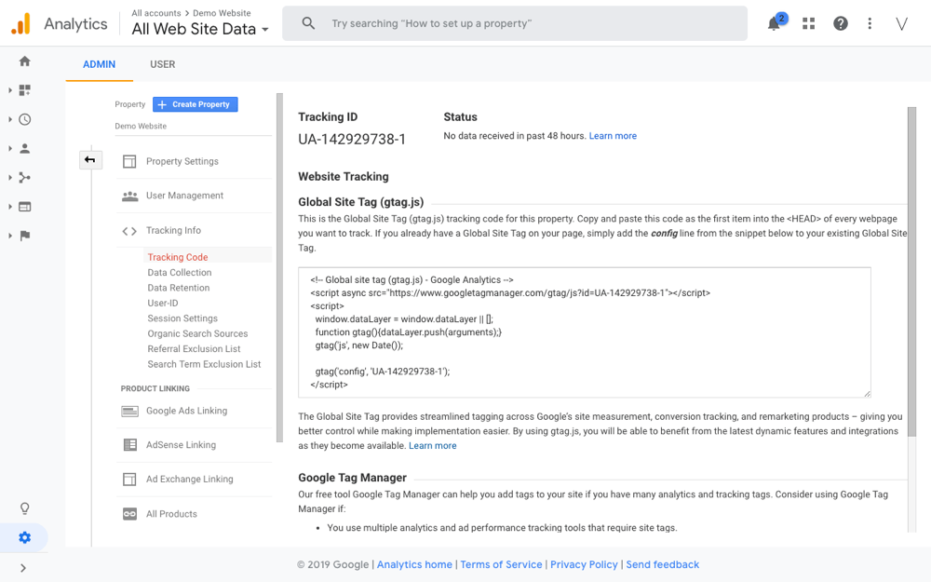Screen dimensions: 931x582
Task: Open Admin gear icon
Action: click(24, 537)
